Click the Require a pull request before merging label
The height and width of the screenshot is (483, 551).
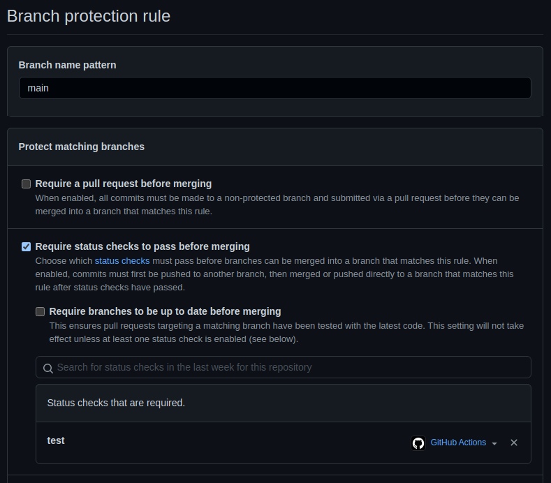point(124,184)
